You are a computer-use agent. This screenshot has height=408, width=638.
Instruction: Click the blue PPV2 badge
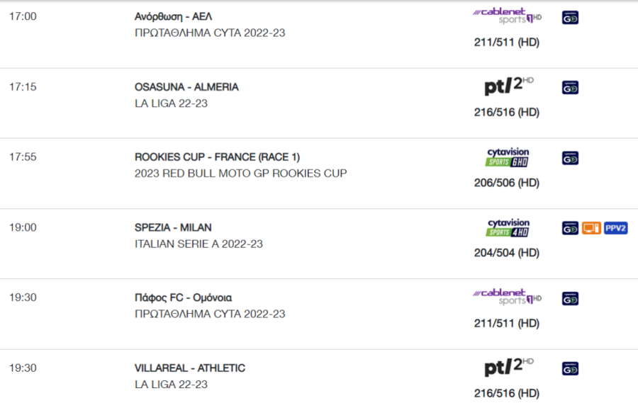click(615, 228)
